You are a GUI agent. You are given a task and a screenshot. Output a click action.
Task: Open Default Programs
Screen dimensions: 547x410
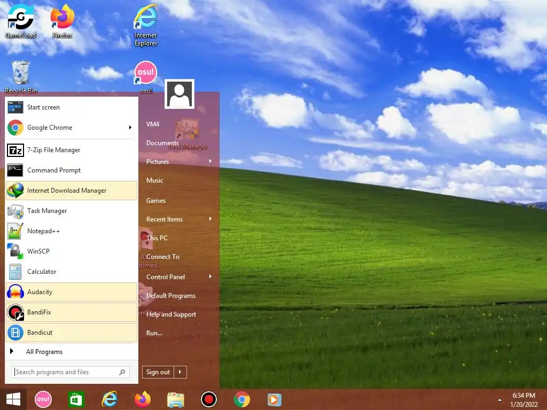171,296
